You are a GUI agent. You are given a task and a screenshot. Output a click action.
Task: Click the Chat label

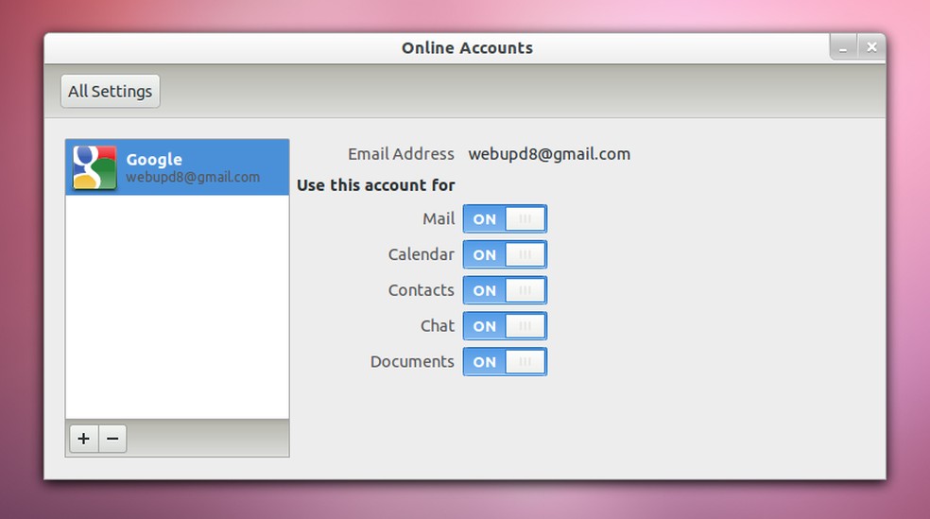[x=438, y=325]
